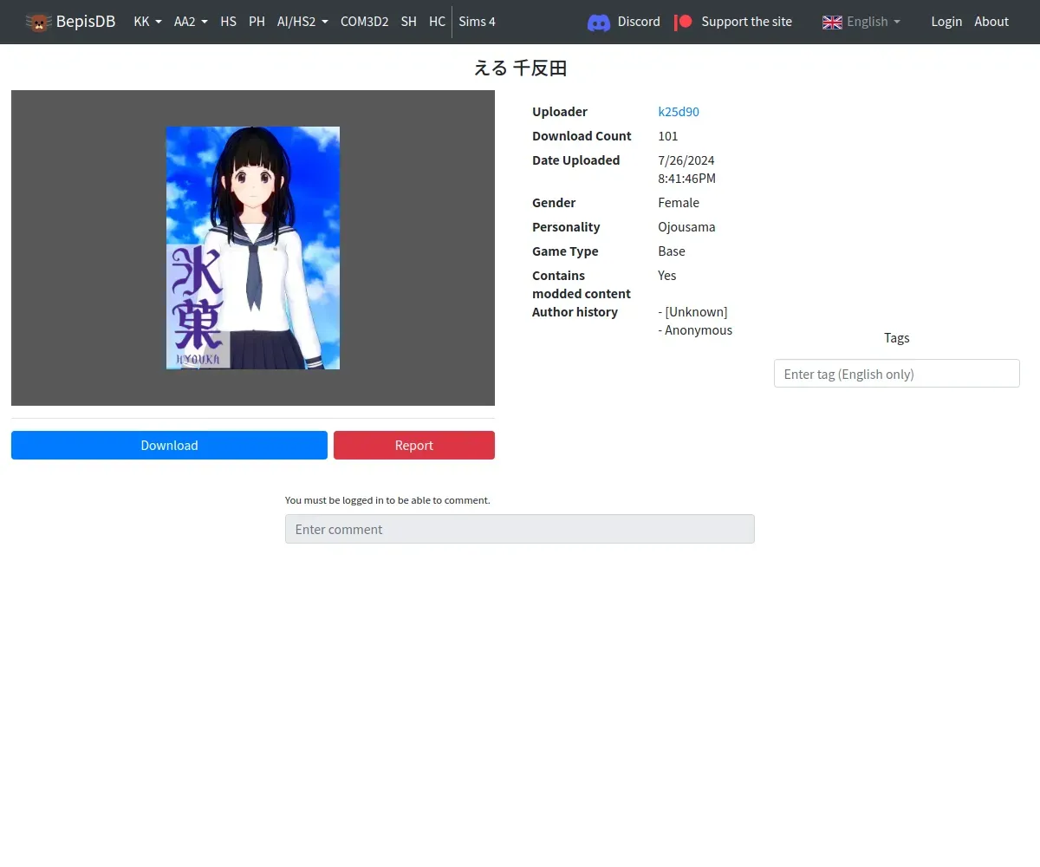This screenshot has height=867, width=1040.
Task: Click the BepisDB logo icon
Action: click(38, 22)
